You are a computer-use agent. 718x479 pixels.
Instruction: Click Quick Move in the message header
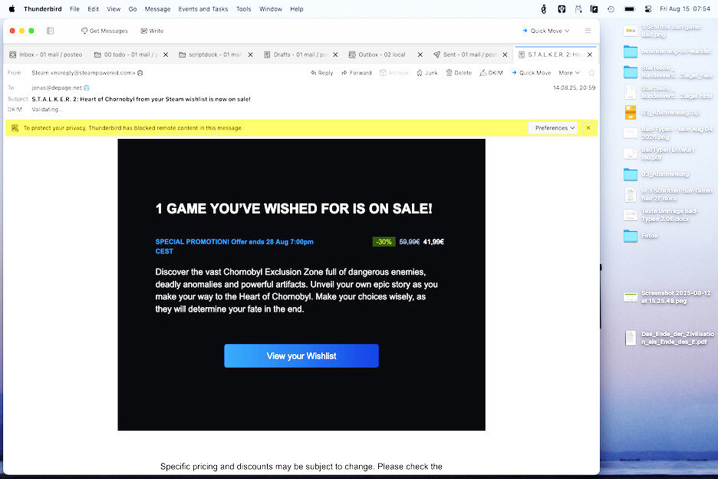[531, 73]
